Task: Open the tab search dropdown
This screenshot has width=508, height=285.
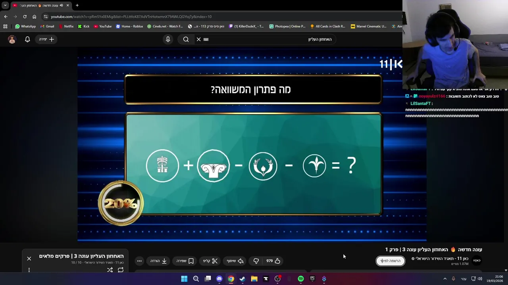Action: pyautogui.click(x=5, y=5)
